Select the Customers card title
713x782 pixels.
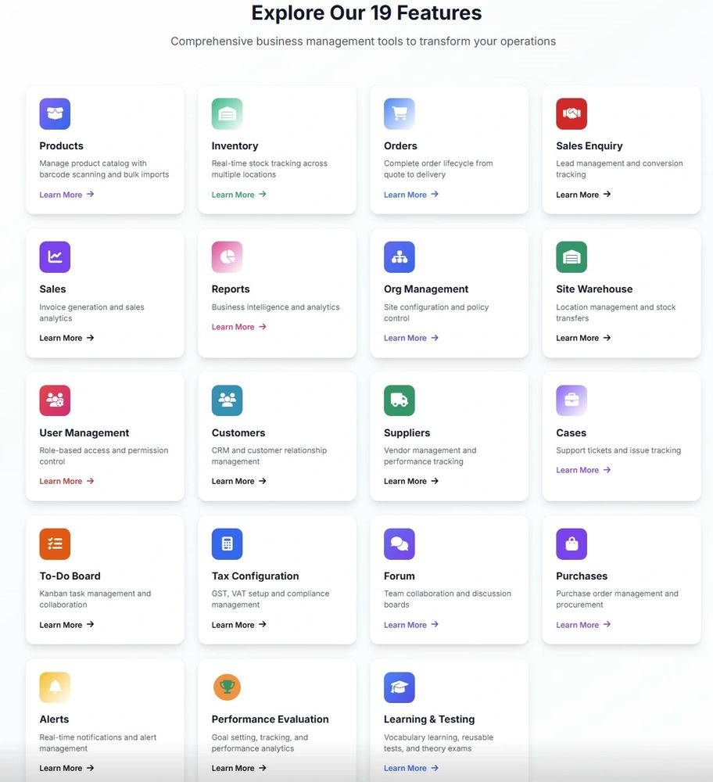pyautogui.click(x=238, y=432)
